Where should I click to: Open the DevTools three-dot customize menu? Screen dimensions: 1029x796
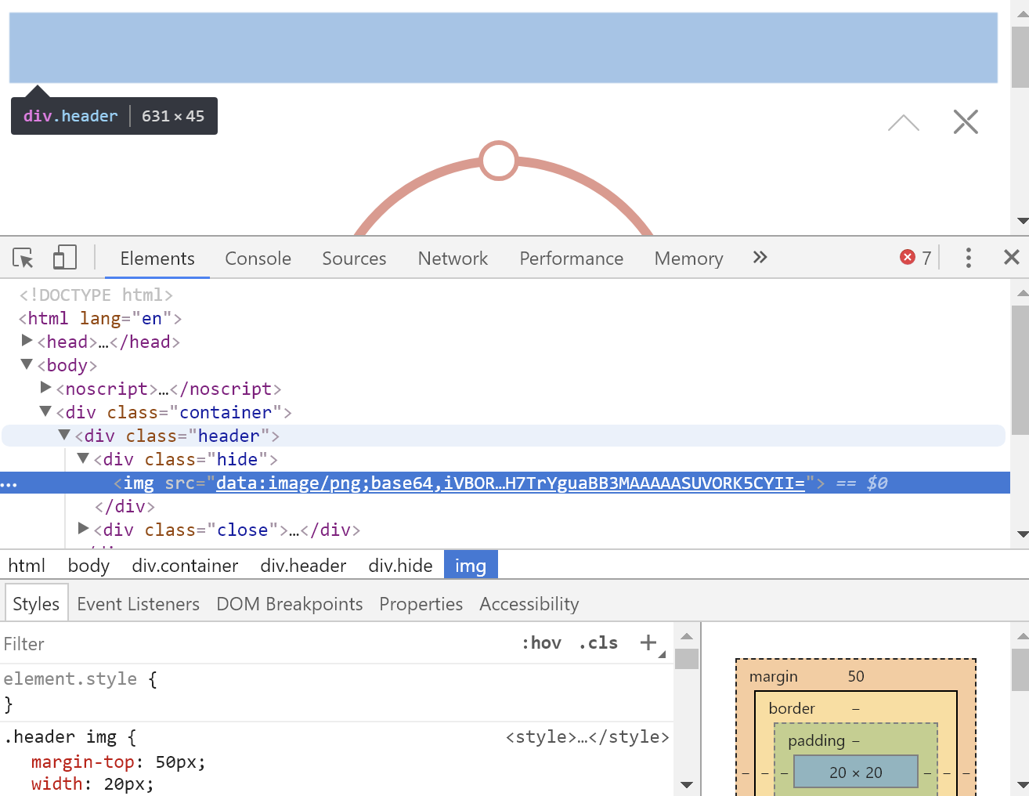[x=968, y=257]
